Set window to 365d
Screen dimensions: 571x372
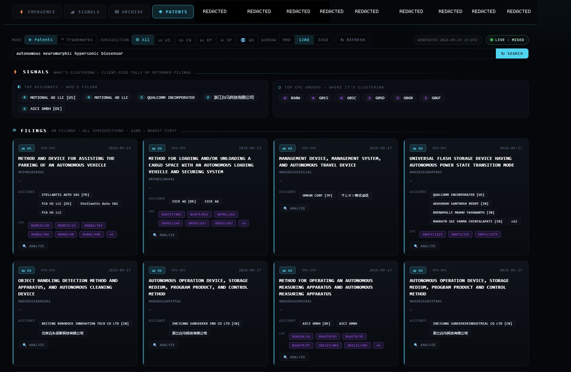point(323,40)
